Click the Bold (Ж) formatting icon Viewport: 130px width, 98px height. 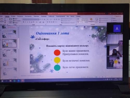23,22
